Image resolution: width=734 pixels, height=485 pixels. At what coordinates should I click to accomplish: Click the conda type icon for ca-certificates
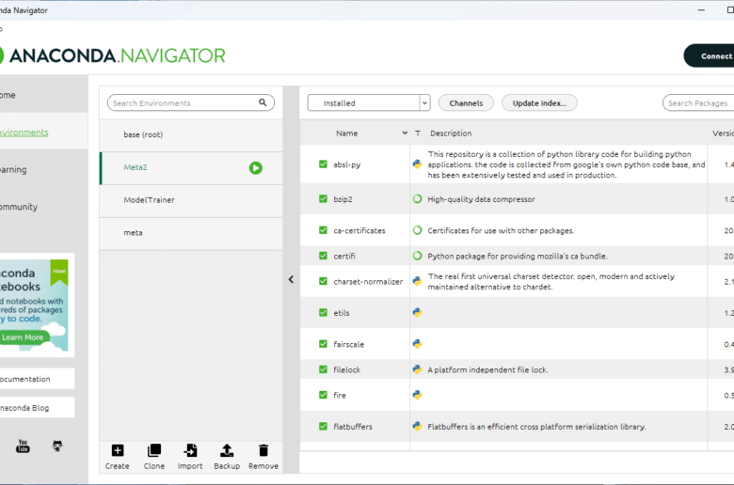[x=417, y=230]
